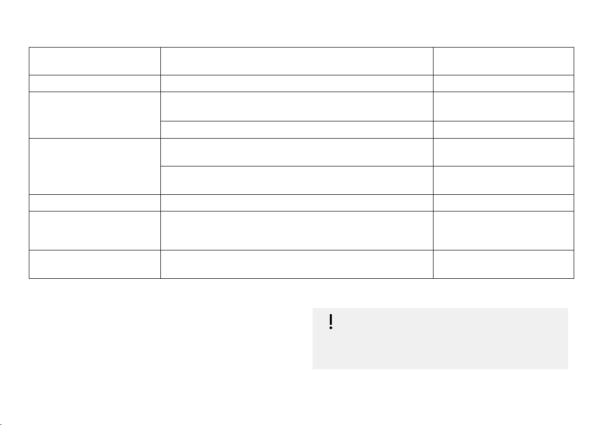Click upper middle cell of first merged group

click(x=296, y=107)
